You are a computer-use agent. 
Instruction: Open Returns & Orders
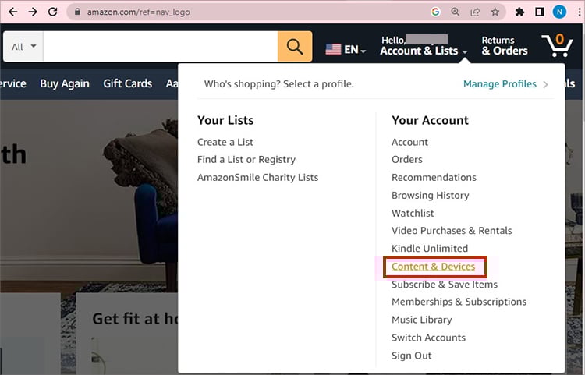pyautogui.click(x=504, y=46)
